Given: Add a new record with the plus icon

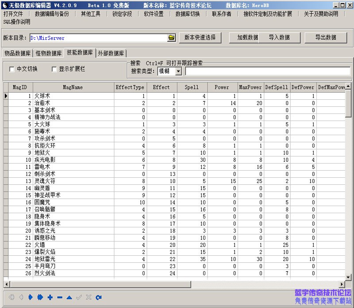Looking at the screenshot, I should click(x=50, y=297).
